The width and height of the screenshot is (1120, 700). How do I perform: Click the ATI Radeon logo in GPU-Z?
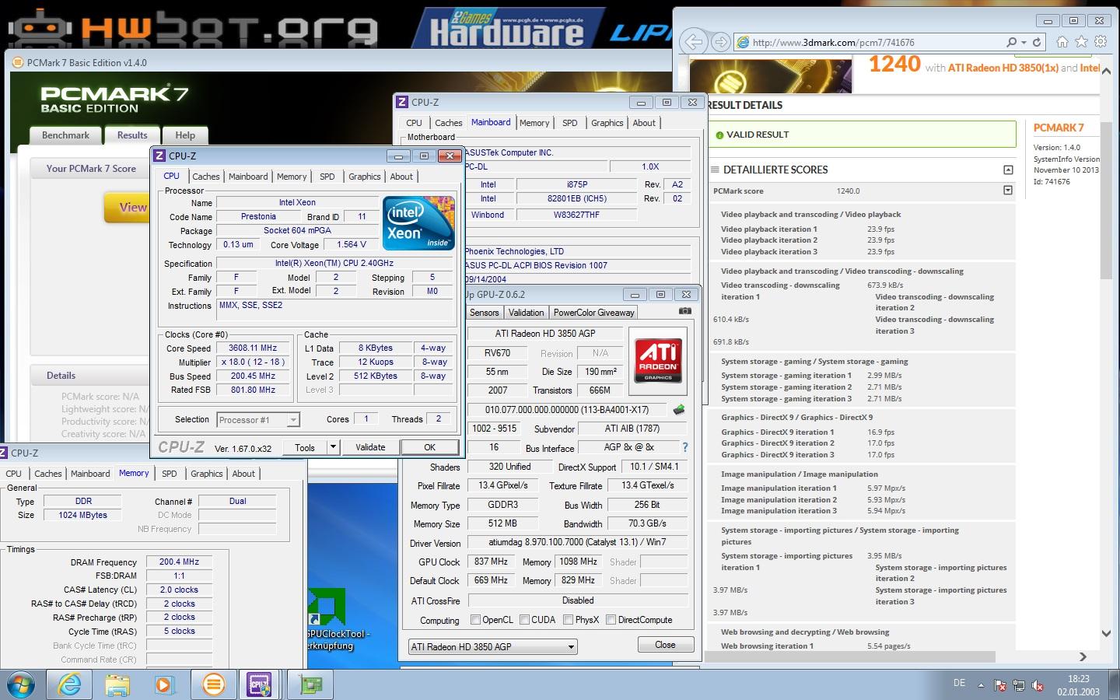tap(658, 361)
